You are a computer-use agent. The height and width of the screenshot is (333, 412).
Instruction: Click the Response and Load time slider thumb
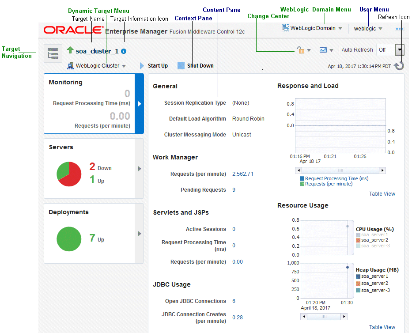[x=340, y=170]
